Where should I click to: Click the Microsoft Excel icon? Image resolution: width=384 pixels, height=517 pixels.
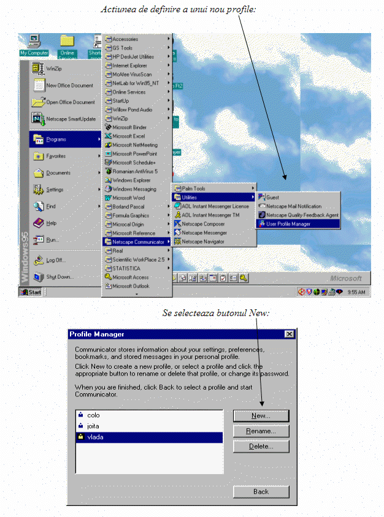click(109, 136)
